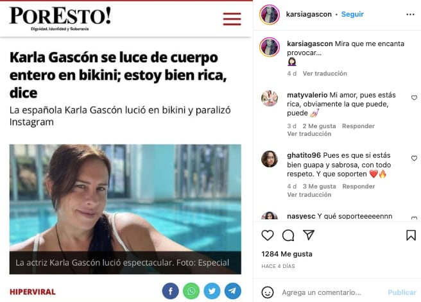The image size is (421, 302).
Task: Click the PorEsto! logo
Action: point(60,18)
